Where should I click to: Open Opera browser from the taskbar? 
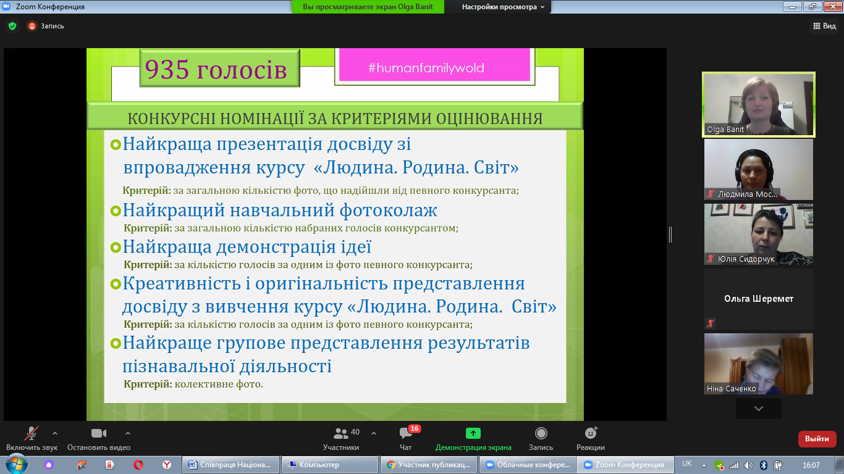click(x=139, y=465)
